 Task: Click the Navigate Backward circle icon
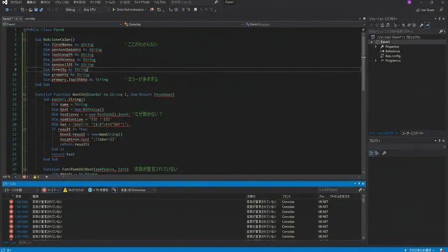(x=7, y=10)
